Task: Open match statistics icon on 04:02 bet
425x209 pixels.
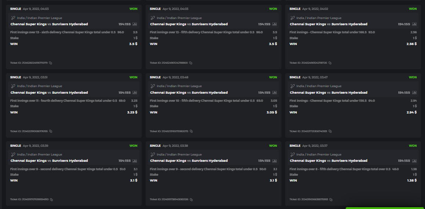Action: pyautogui.click(x=414, y=24)
